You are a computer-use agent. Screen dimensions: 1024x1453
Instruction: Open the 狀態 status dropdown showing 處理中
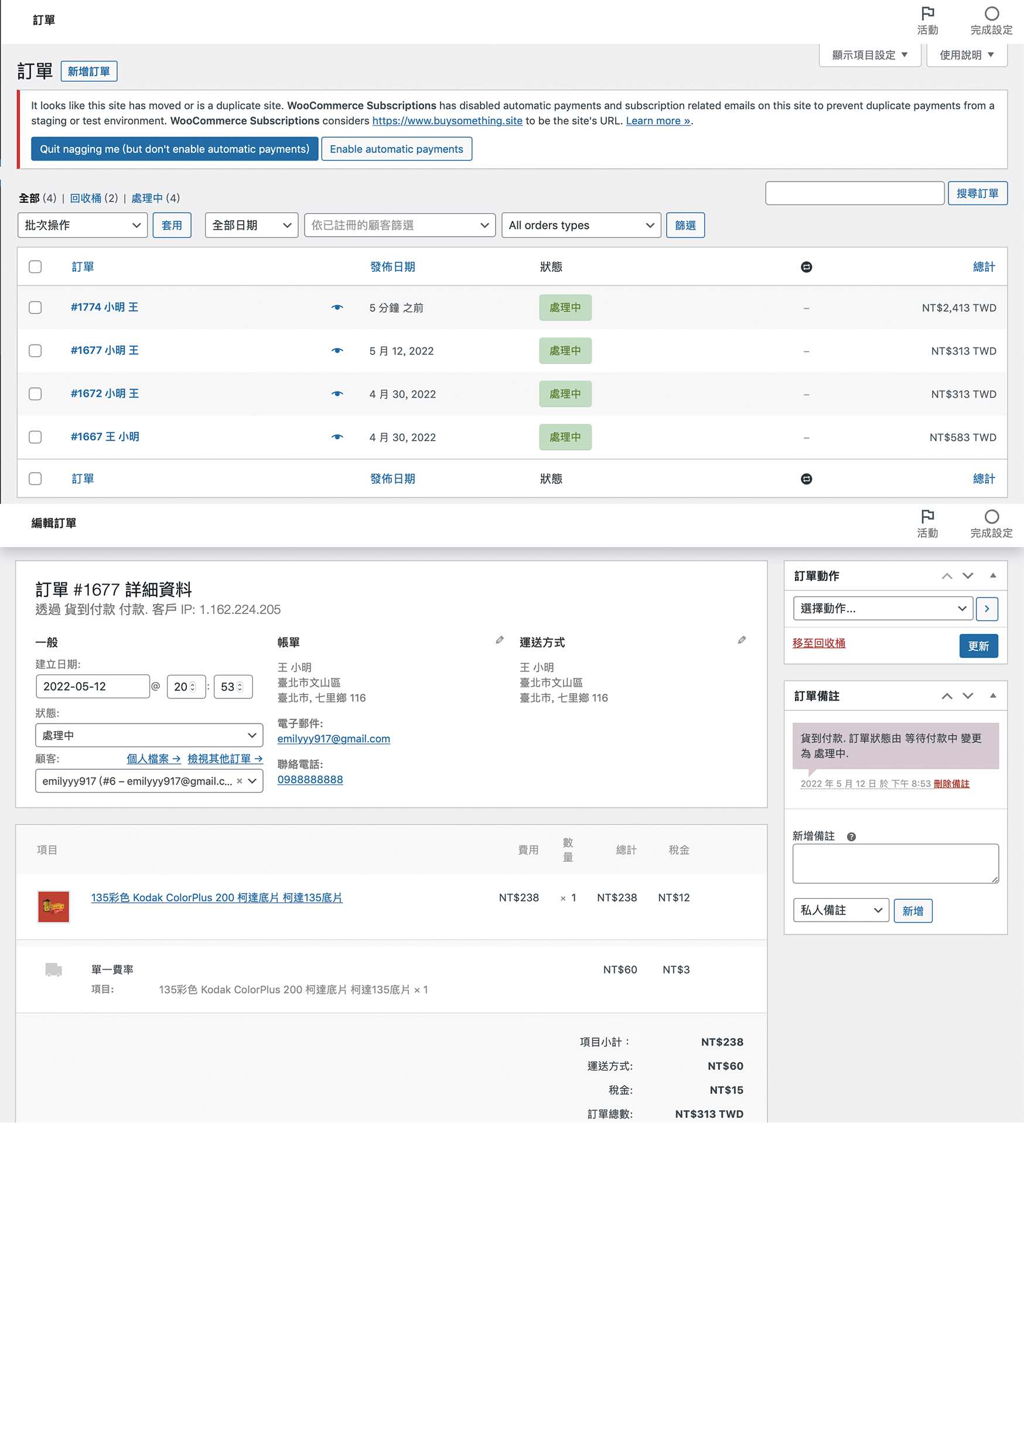[x=149, y=735]
